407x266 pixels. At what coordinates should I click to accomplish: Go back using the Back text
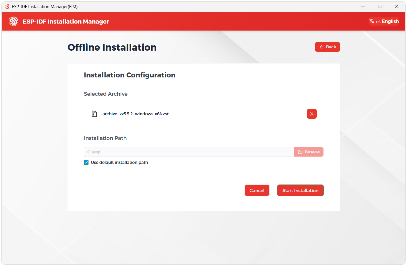[x=331, y=47]
